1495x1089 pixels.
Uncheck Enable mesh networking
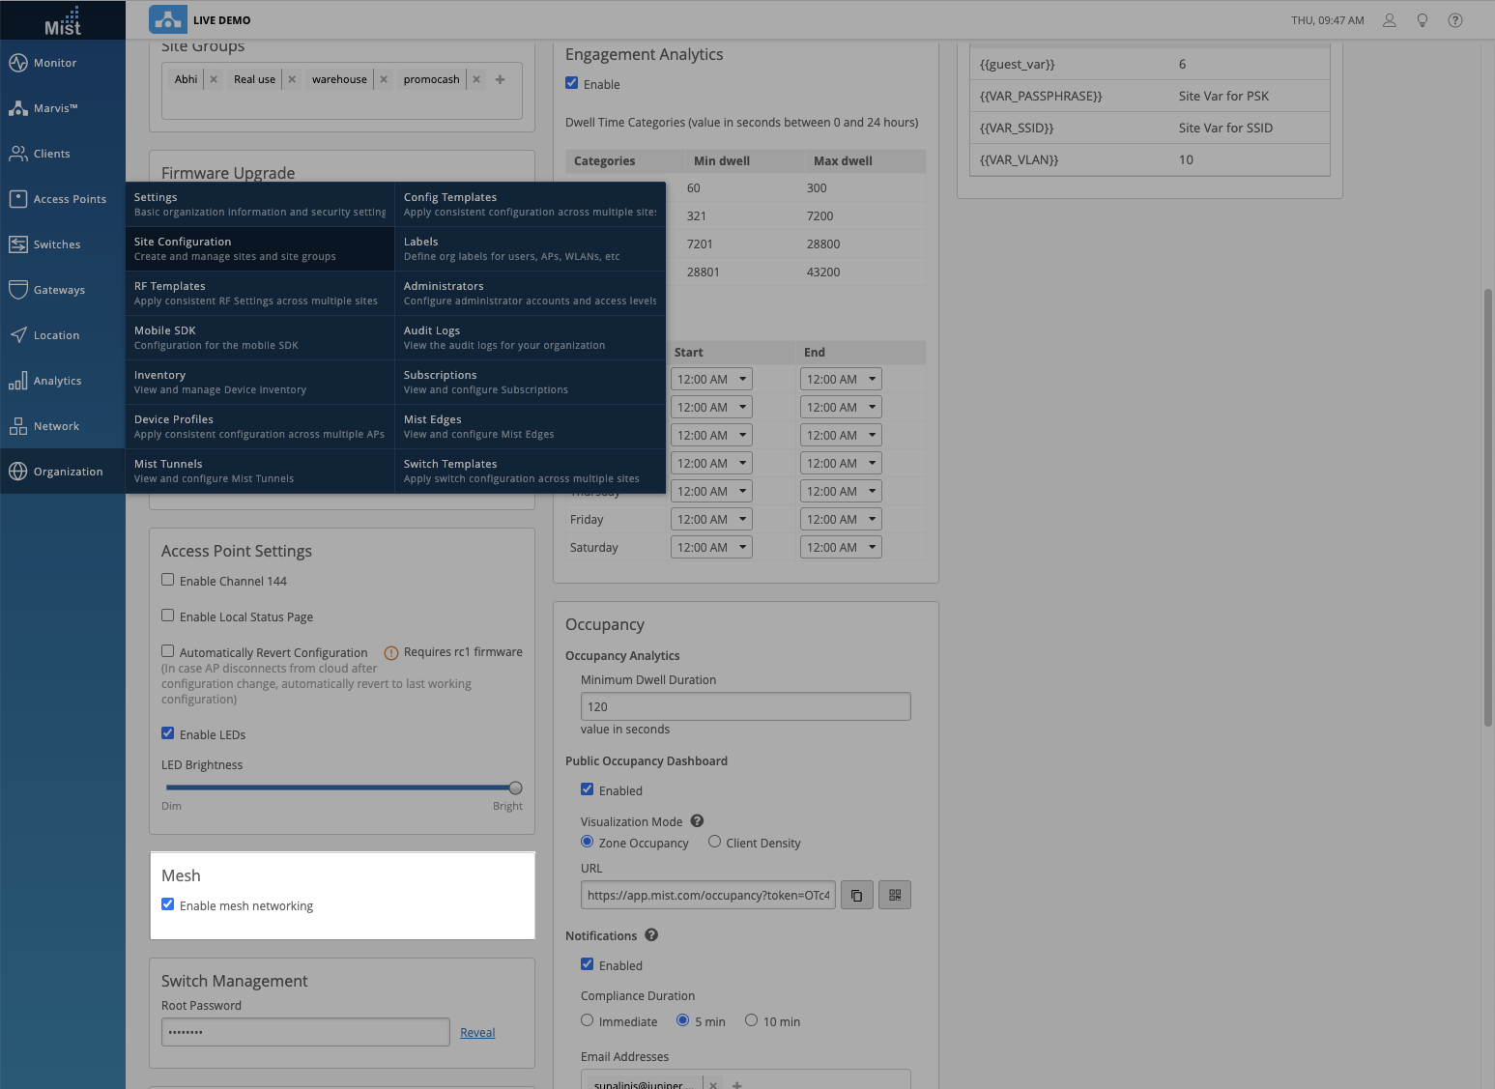point(168,904)
